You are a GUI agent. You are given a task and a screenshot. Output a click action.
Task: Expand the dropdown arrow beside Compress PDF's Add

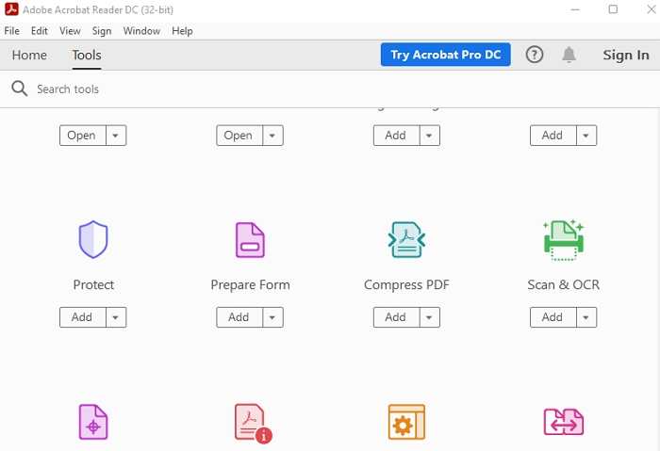pos(429,317)
